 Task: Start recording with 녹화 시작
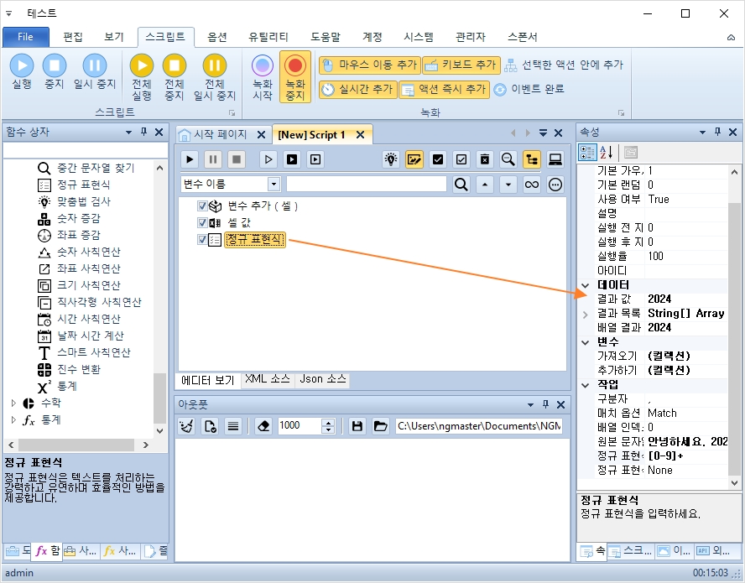click(263, 77)
